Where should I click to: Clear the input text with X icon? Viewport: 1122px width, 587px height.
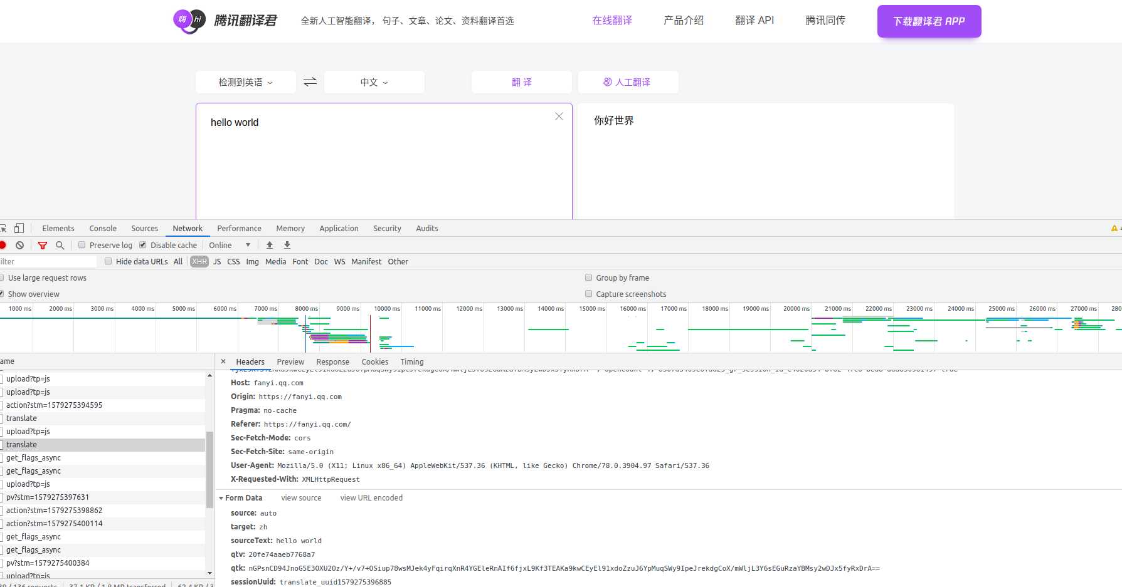click(559, 117)
